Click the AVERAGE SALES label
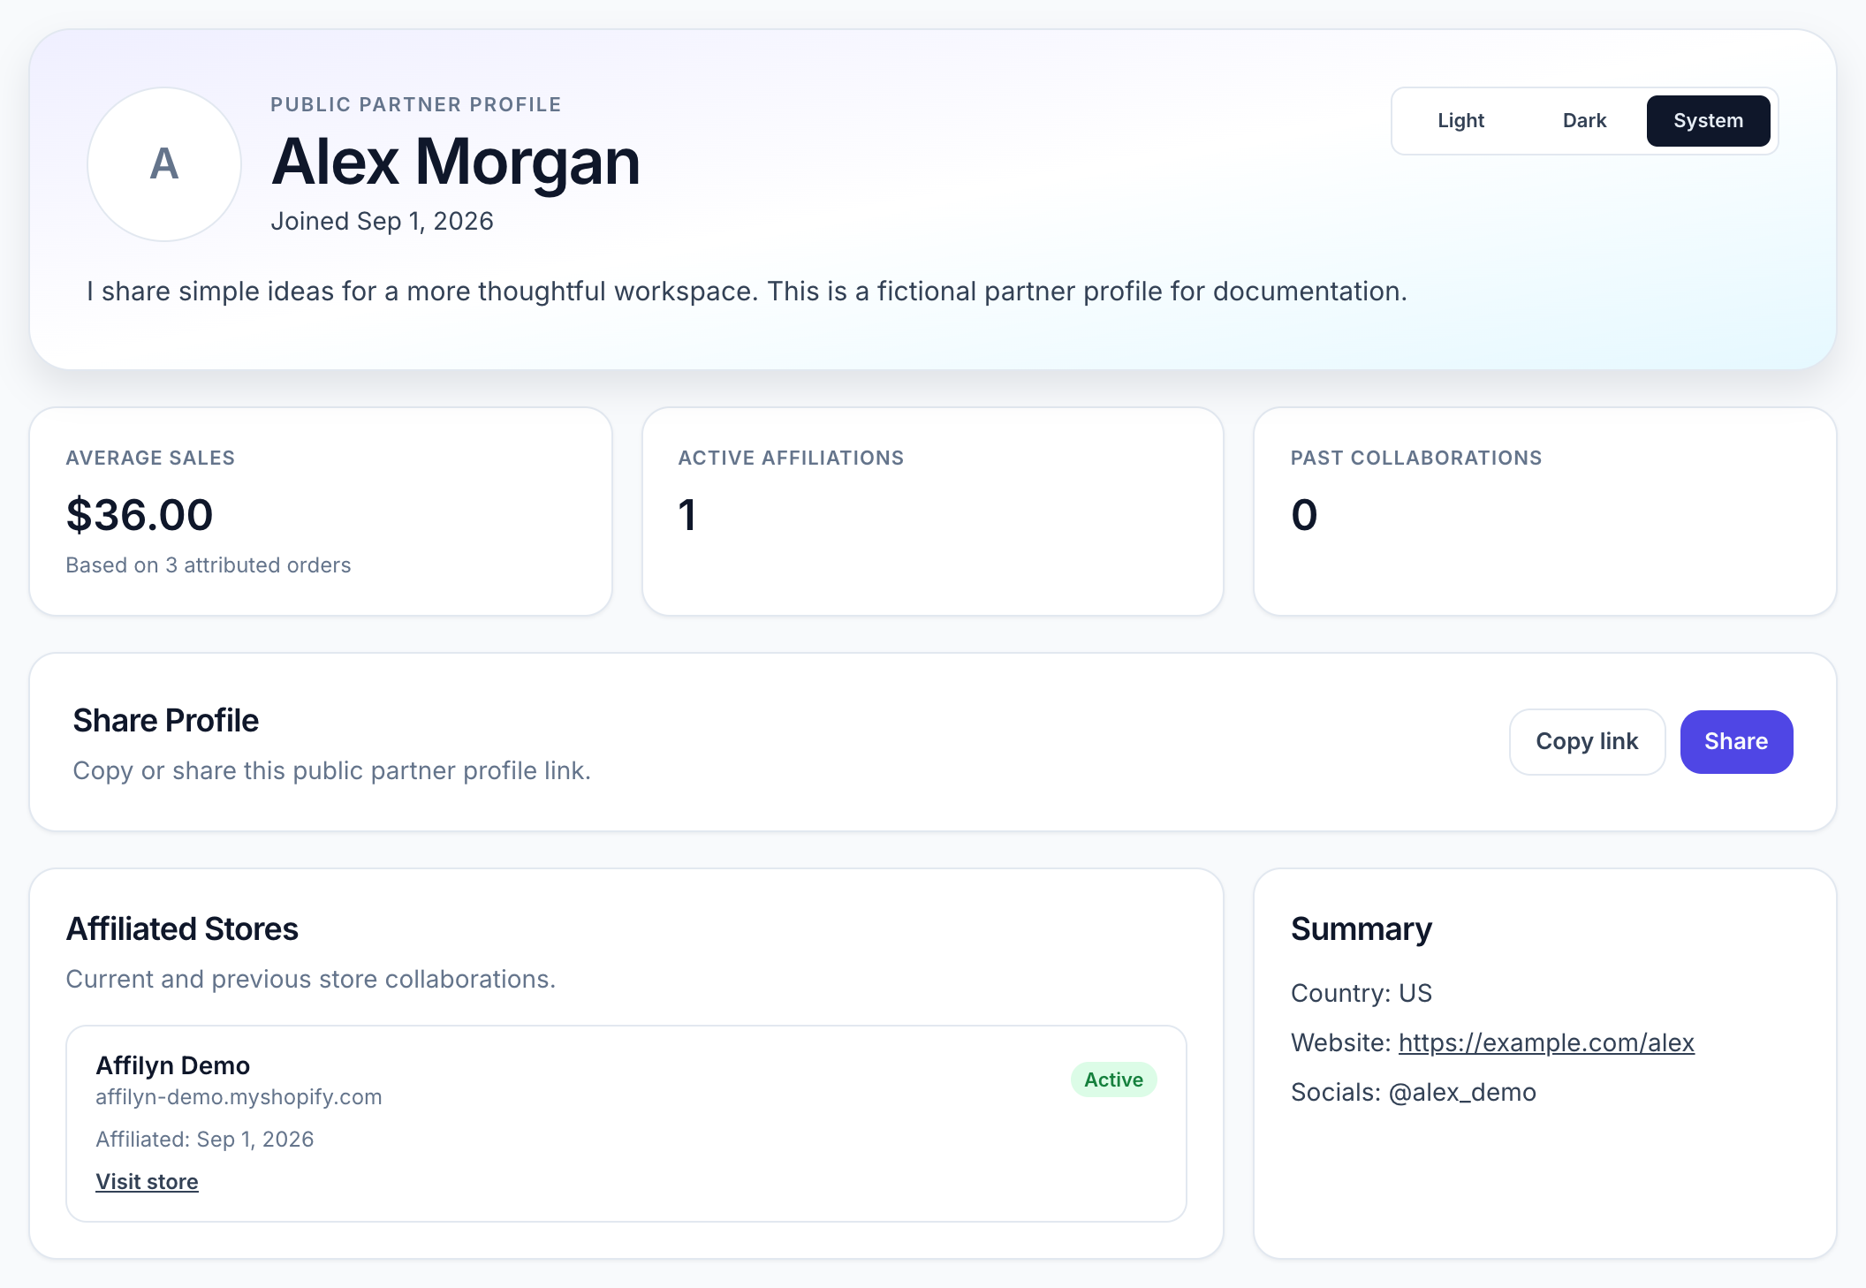This screenshot has width=1866, height=1288. pyautogui.click(x=150, y=458)
